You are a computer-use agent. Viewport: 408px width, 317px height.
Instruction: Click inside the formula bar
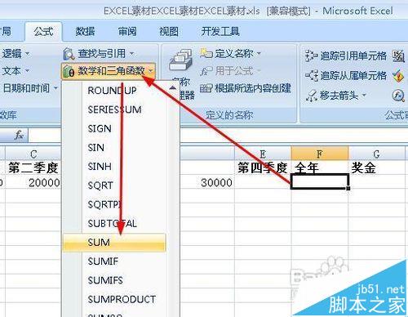pos(294,135)
